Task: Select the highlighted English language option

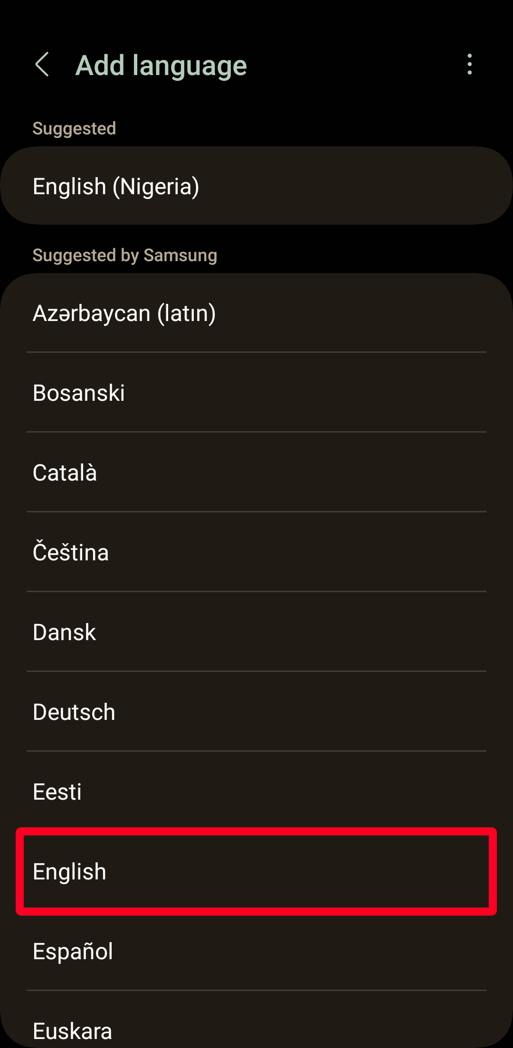Action: pos(256,871)
